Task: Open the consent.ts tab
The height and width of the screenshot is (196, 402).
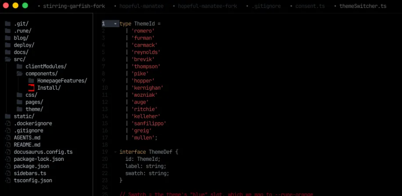Action: [310, 6]
